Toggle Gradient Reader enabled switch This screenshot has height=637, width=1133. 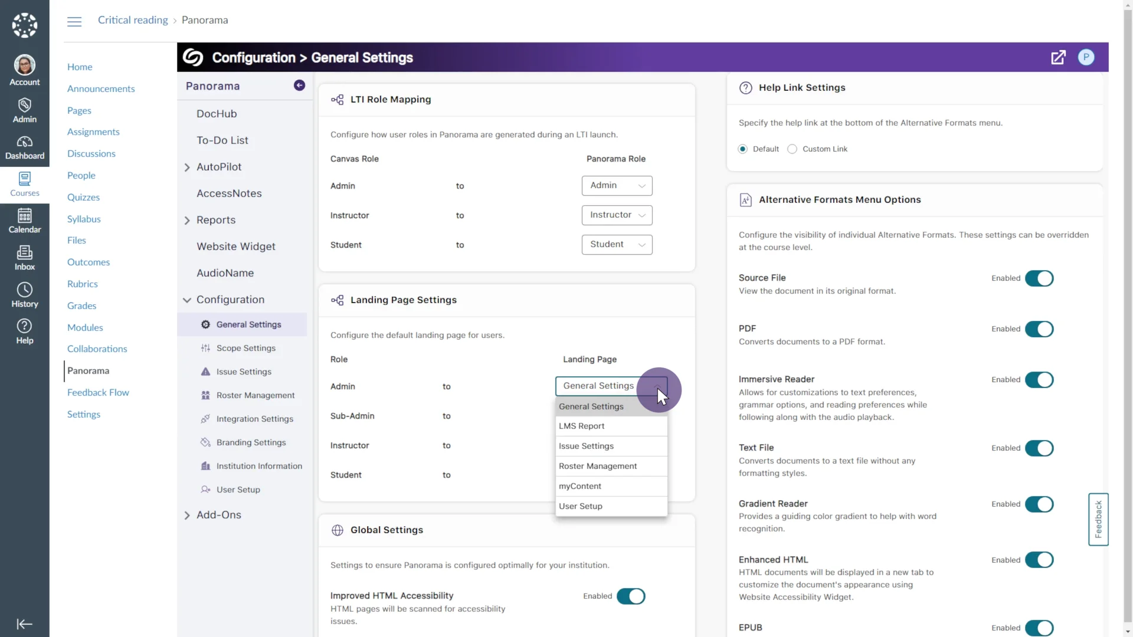[x=1039, y=504]
